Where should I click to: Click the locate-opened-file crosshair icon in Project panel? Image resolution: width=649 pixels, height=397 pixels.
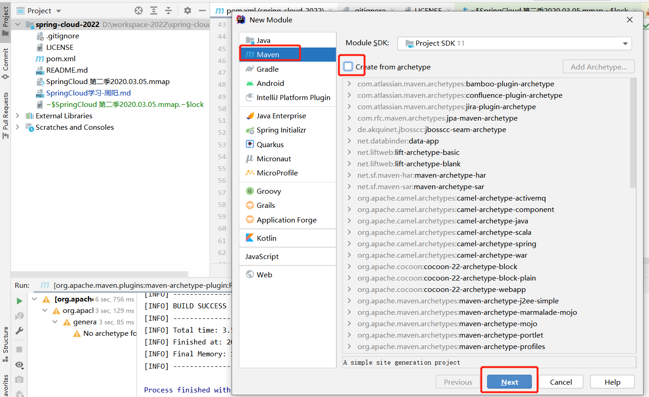pyautogui.click(x=139, y=11)
